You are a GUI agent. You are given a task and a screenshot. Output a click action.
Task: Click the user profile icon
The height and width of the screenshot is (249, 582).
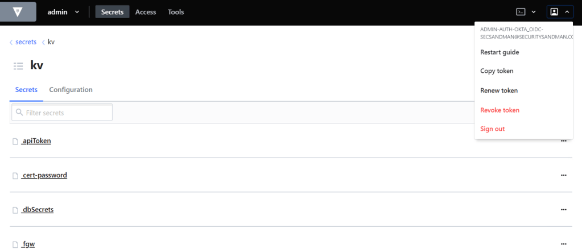pyautogui.click(x=554, y=12)
